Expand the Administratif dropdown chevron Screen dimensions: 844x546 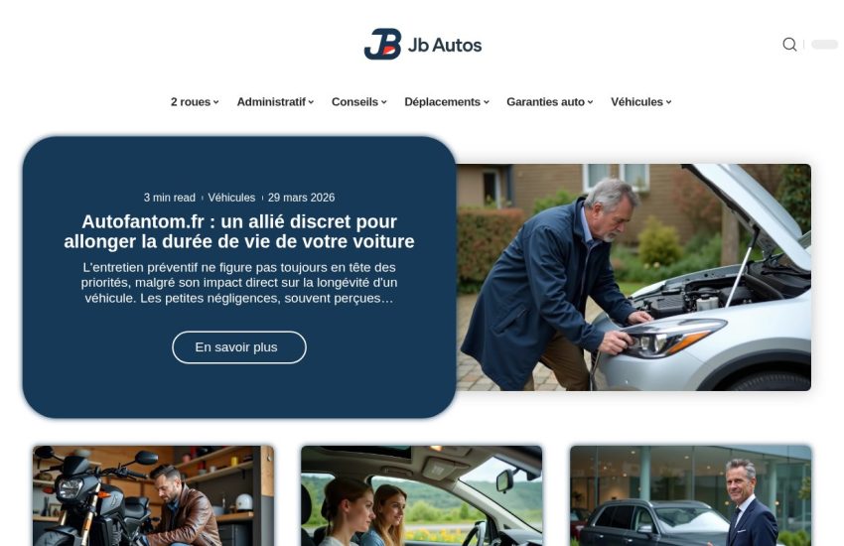pos(311,102)
